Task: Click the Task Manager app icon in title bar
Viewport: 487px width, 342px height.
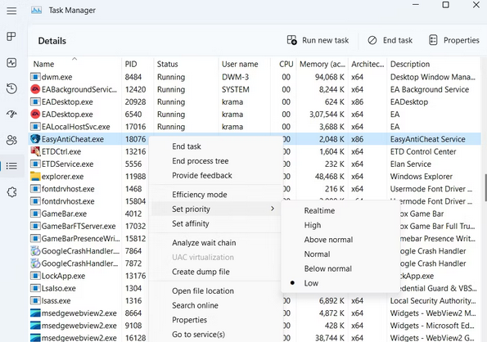Action: 36,11
